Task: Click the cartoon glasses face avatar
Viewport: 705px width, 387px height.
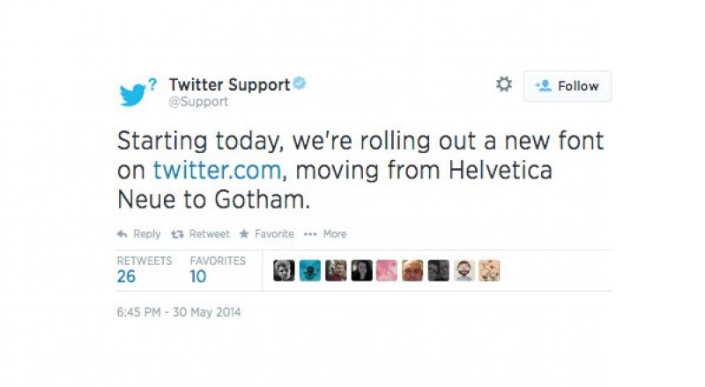Action: [464, 271]
